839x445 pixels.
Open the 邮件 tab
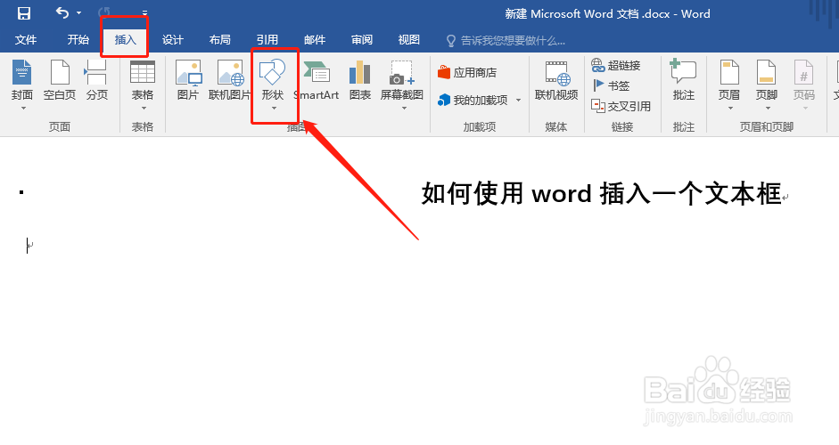pos(314,40)
